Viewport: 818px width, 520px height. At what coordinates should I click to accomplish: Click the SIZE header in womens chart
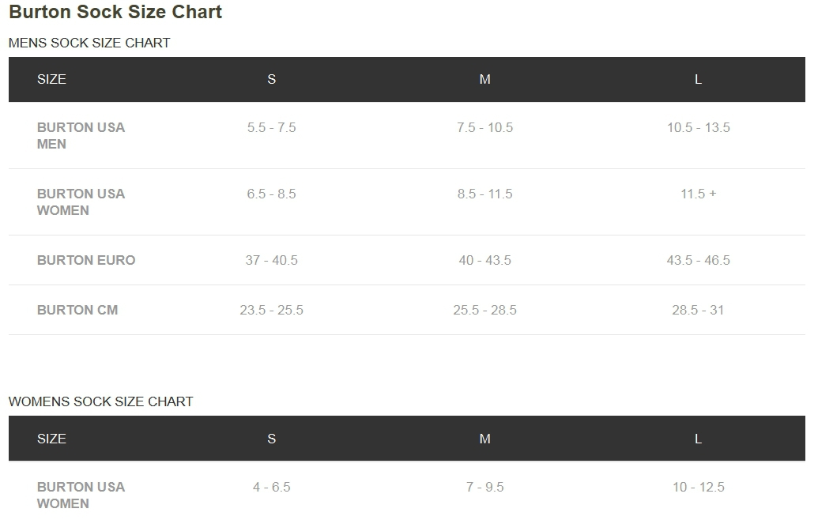(x=51, y=439)
